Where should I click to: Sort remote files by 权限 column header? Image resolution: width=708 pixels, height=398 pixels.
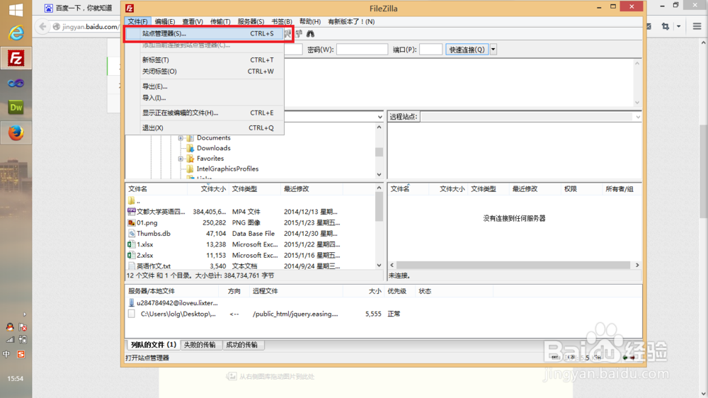(x=581, y=189)
